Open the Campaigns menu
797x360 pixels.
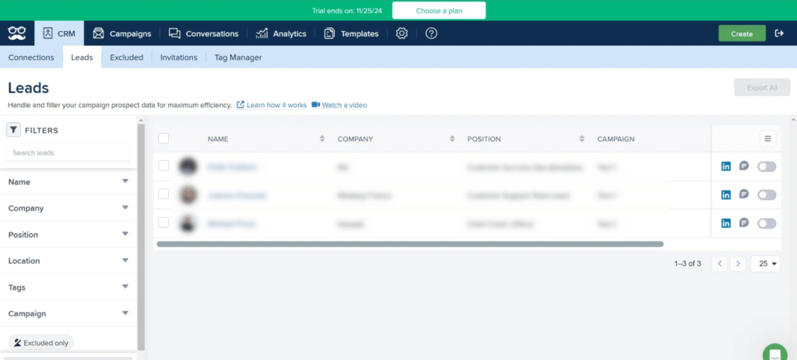[x=121, y=33]
